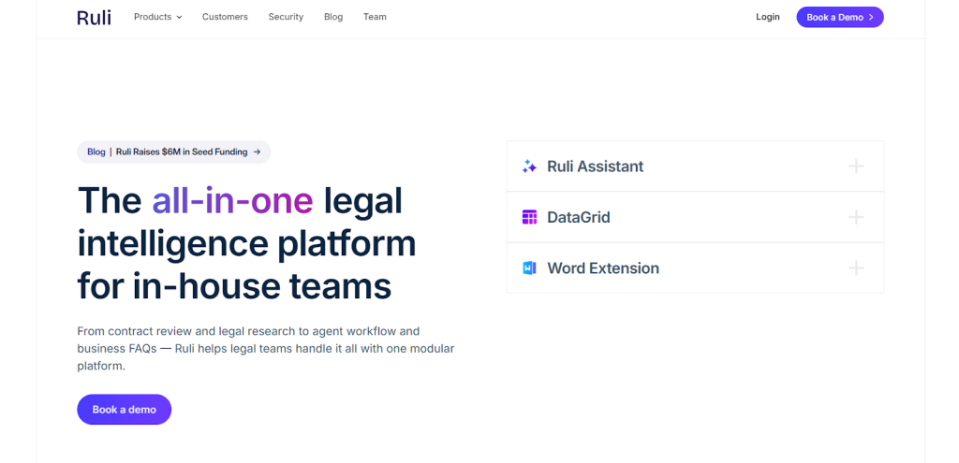The height and width of the screenshot is (463, 959).
Task: Click the Word Extension document icon
Action: [529, 268]
